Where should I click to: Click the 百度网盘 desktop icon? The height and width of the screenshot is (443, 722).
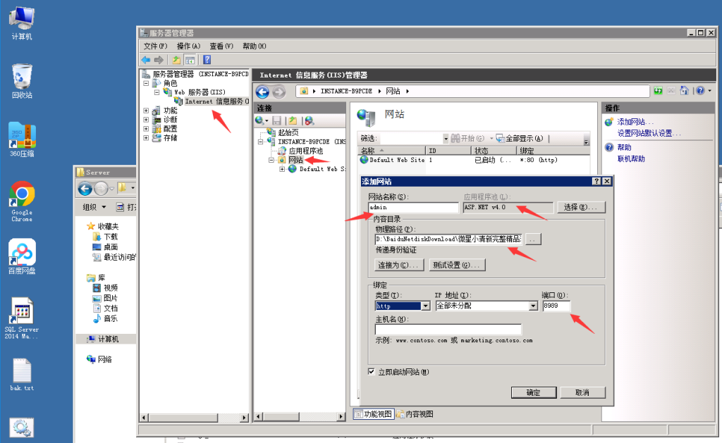point(22,252)
